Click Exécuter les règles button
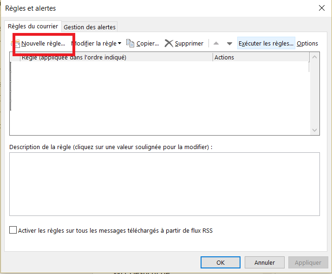This screenshot has width=332, height=274. [x=266, y=43]
